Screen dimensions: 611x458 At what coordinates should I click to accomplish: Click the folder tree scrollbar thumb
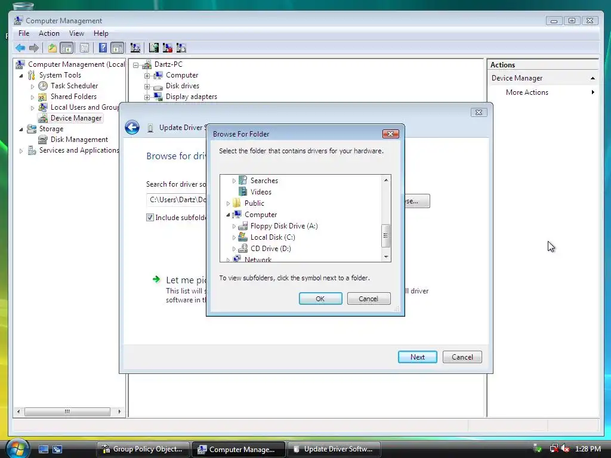(386, 236)
